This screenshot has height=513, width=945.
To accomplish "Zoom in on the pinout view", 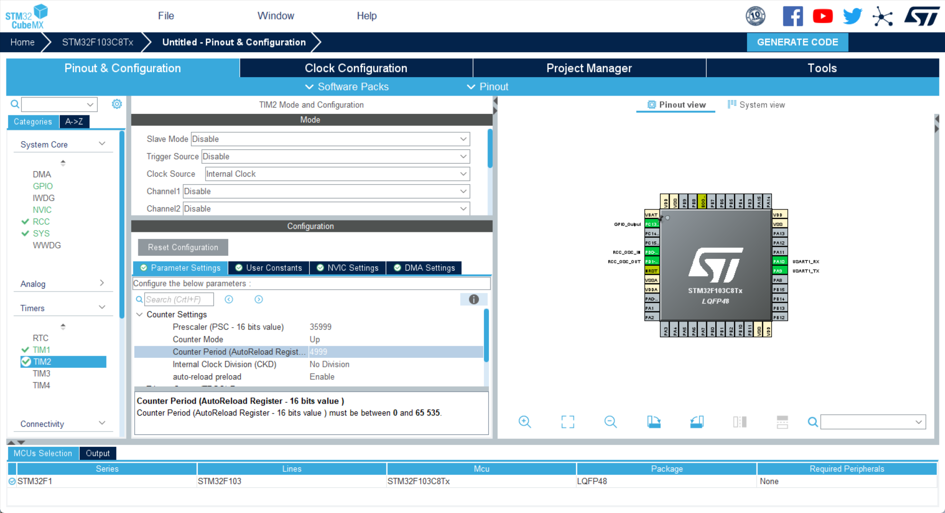I will coord(525,422).
